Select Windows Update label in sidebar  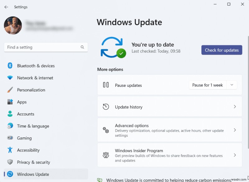(x=33, y=174)
